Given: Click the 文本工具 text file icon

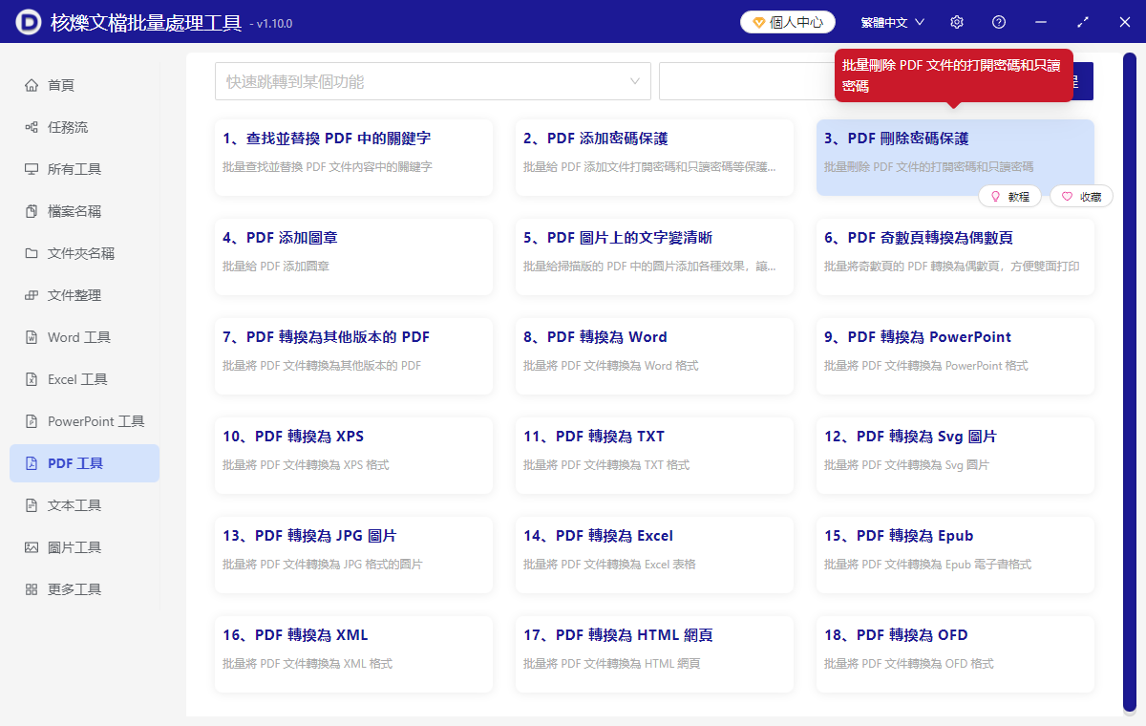Looking at the screenshot, I should point(32,505).
